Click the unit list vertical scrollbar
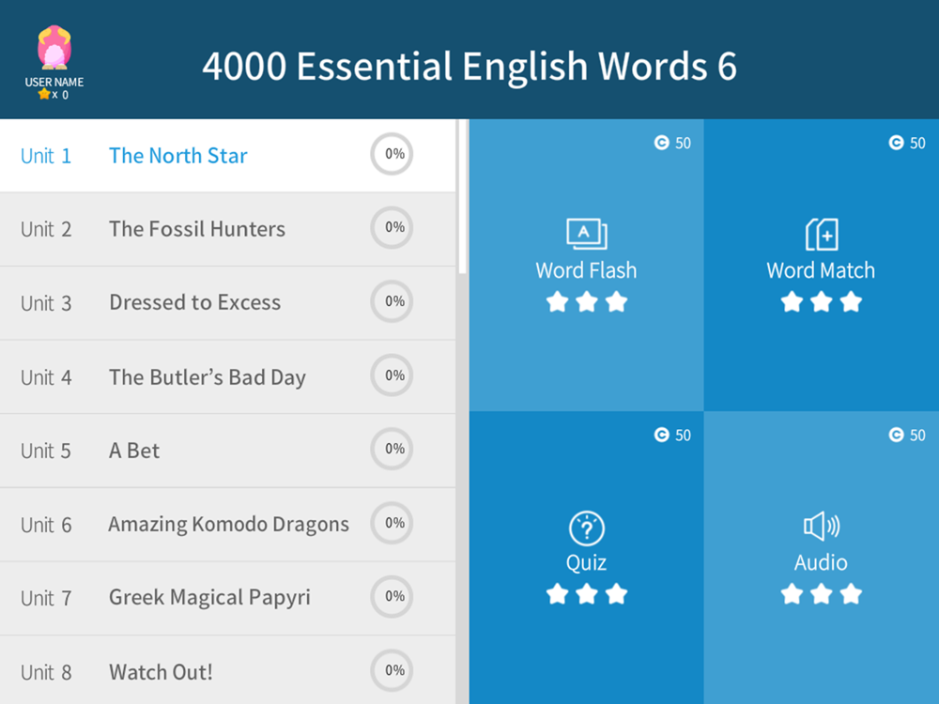 462,197
